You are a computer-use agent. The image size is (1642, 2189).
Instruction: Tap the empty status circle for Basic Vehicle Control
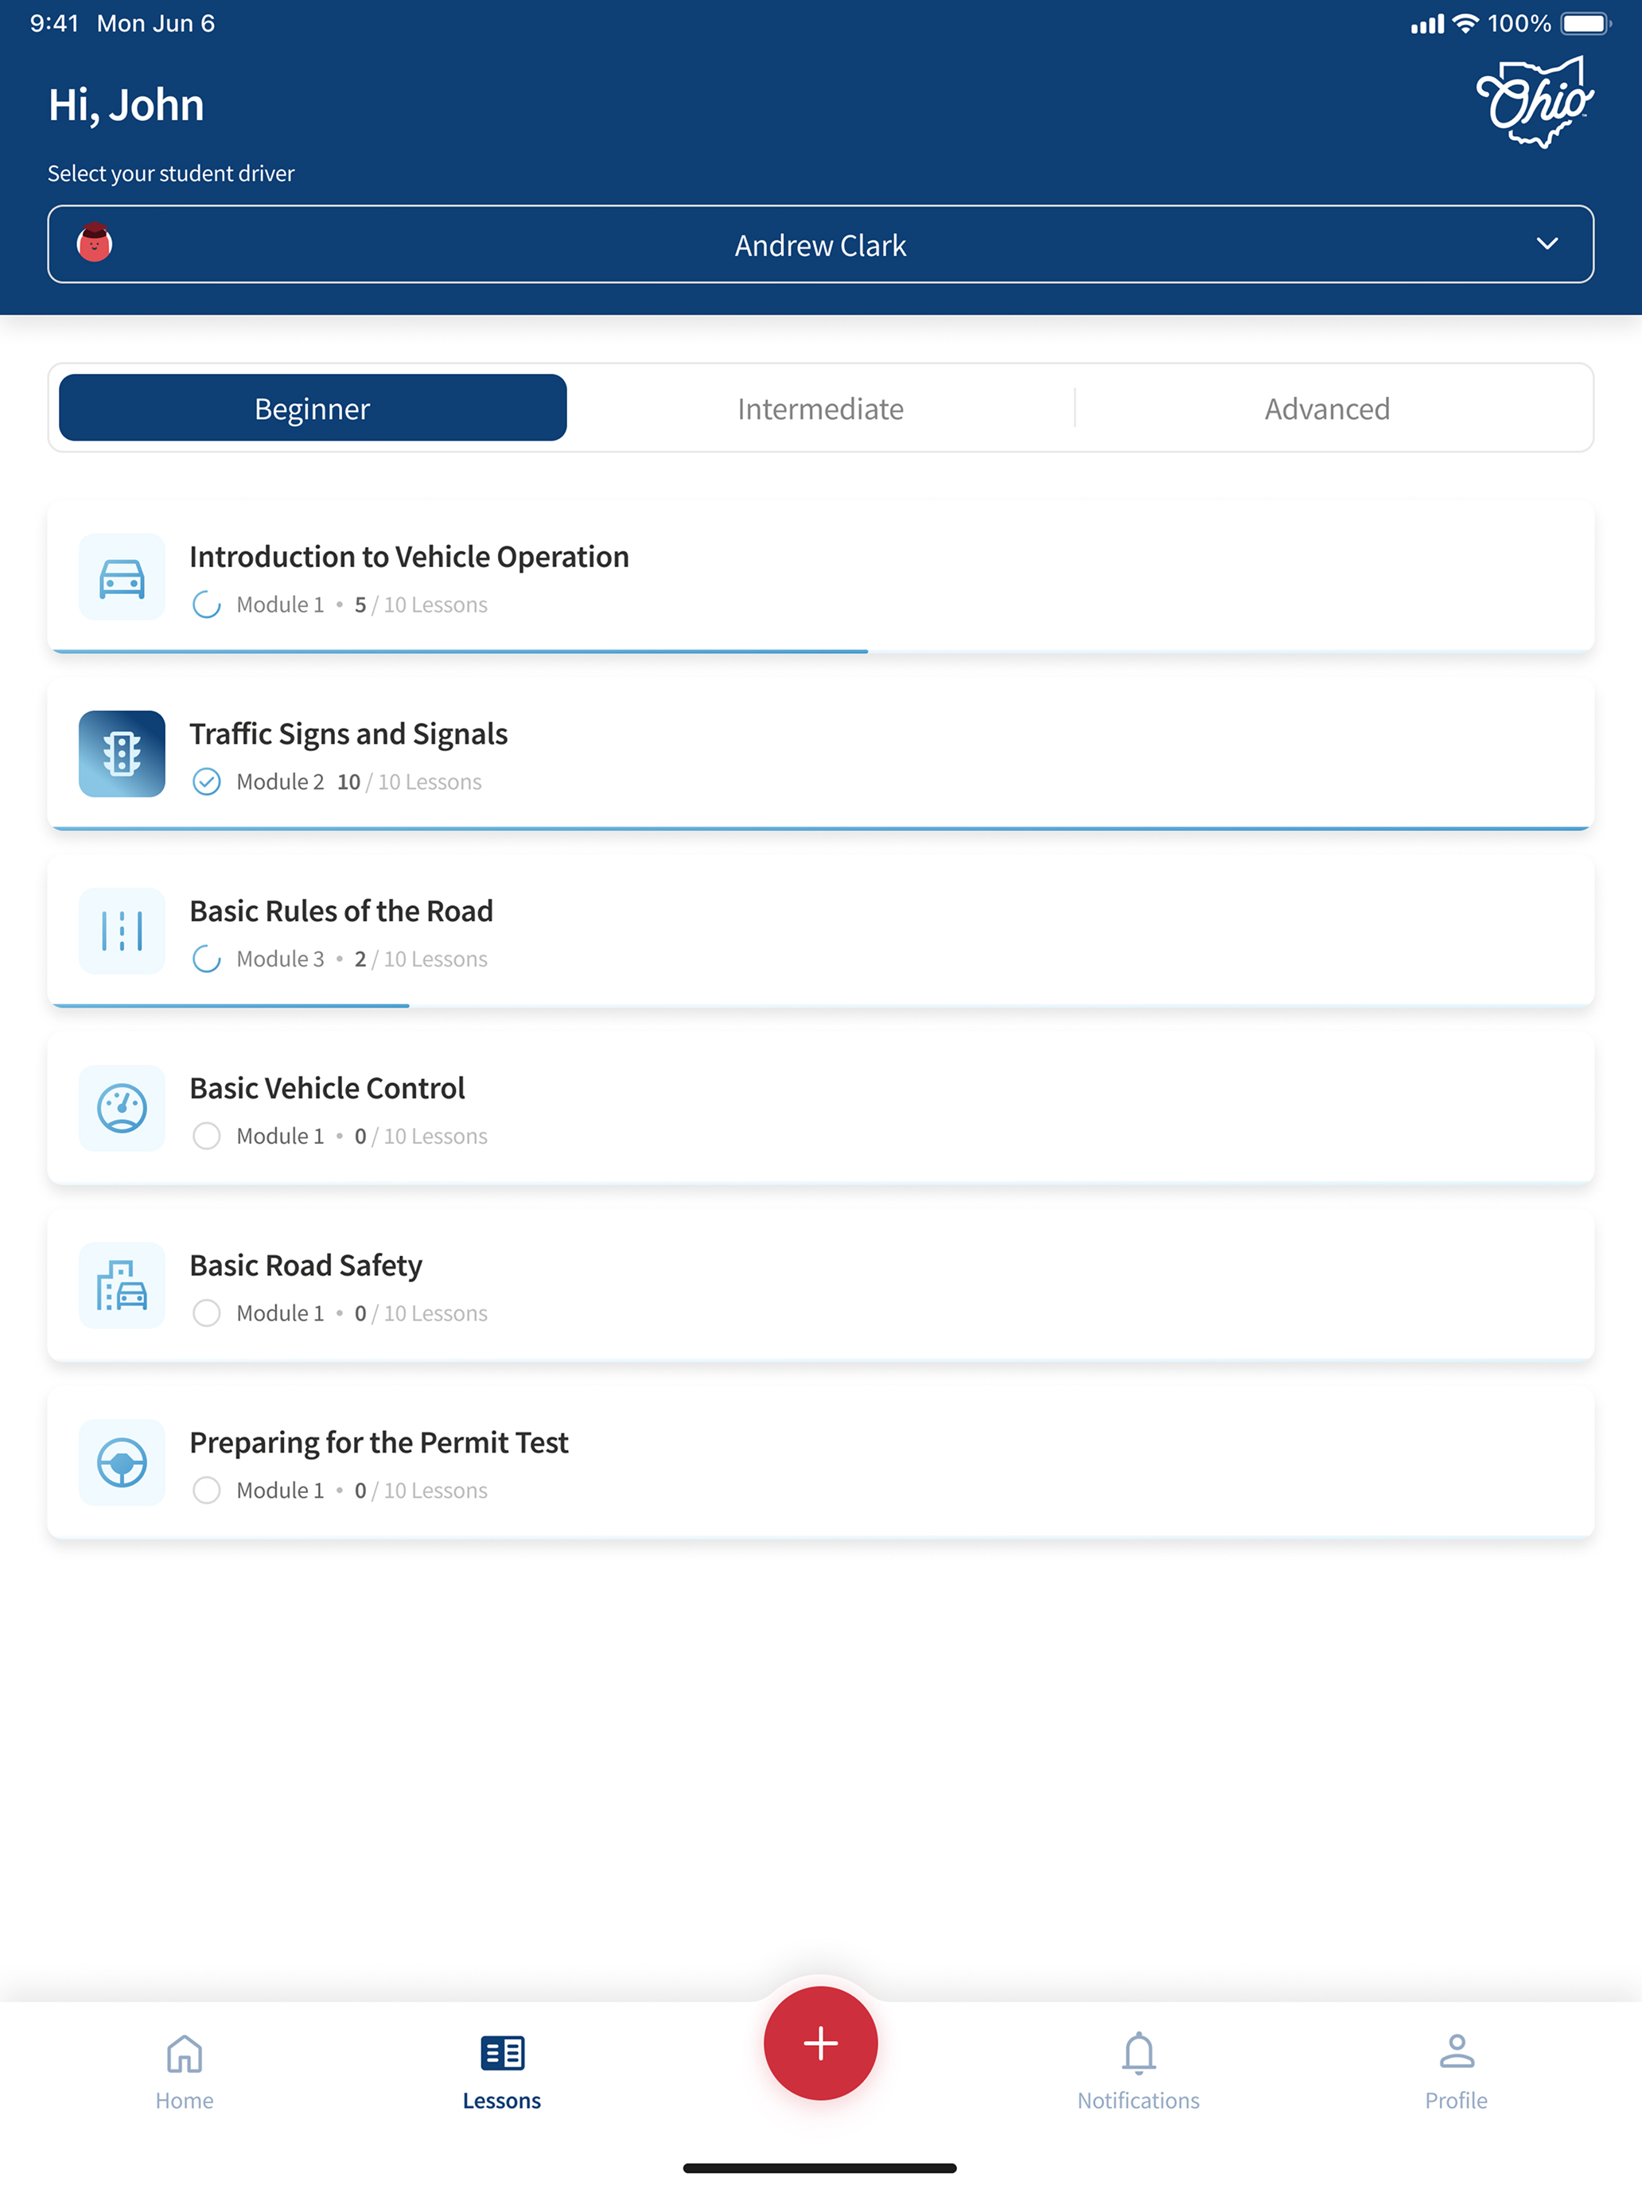click(x=206, y=1136)
